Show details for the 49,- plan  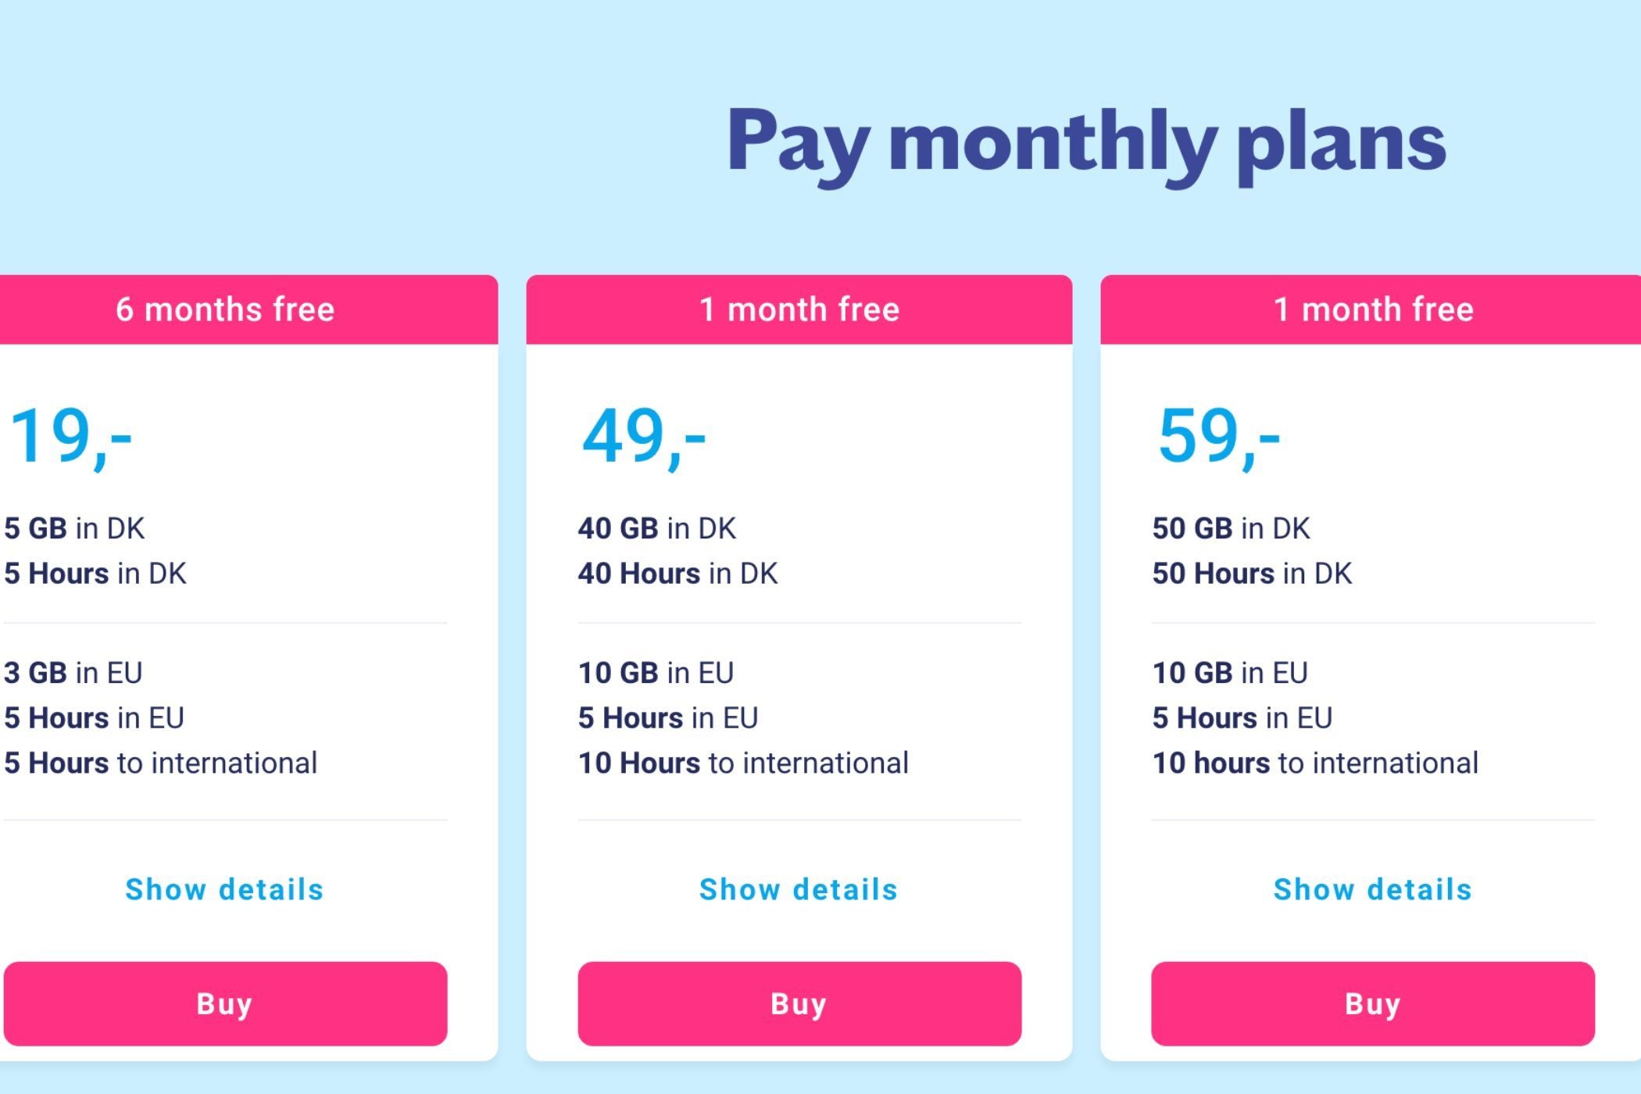(x=799, y=889)
